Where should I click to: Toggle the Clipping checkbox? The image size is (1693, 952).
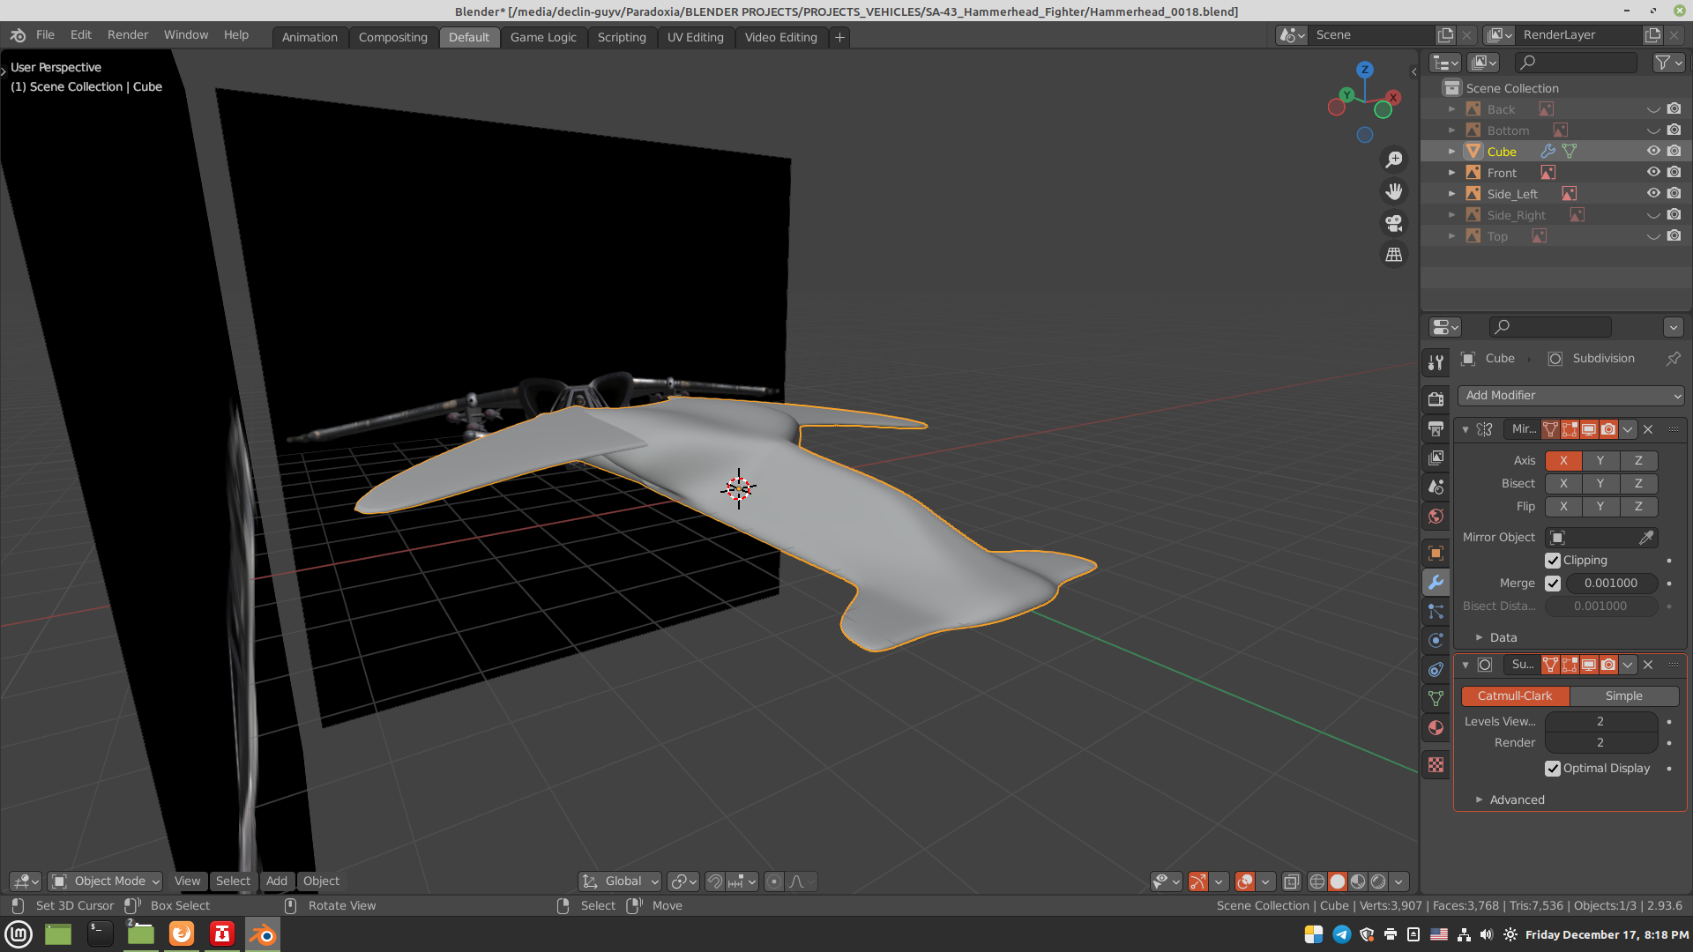tap(1553, 561)
